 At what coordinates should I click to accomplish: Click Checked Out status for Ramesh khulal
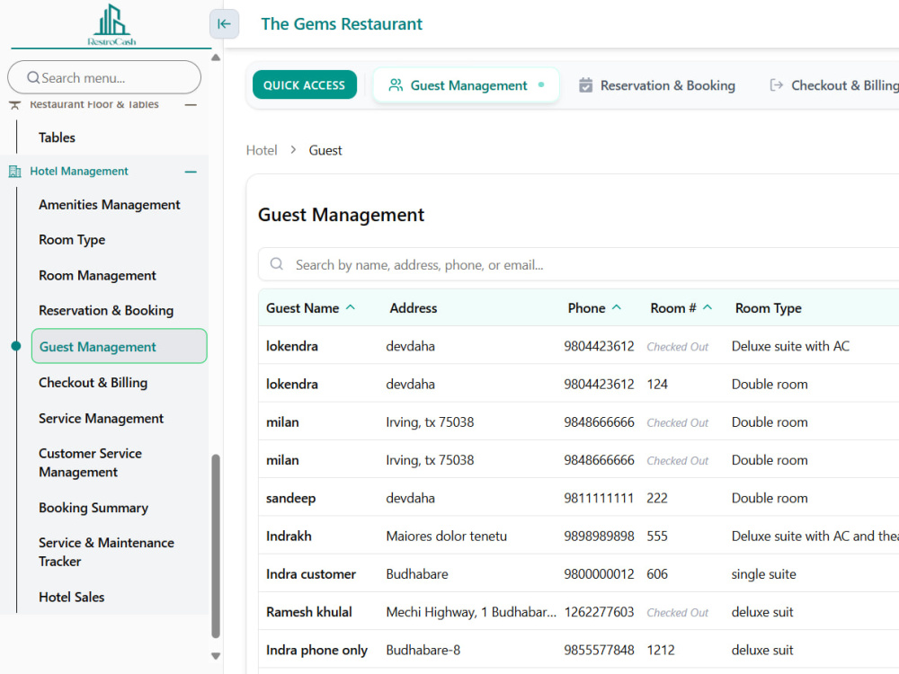[678, 613]
